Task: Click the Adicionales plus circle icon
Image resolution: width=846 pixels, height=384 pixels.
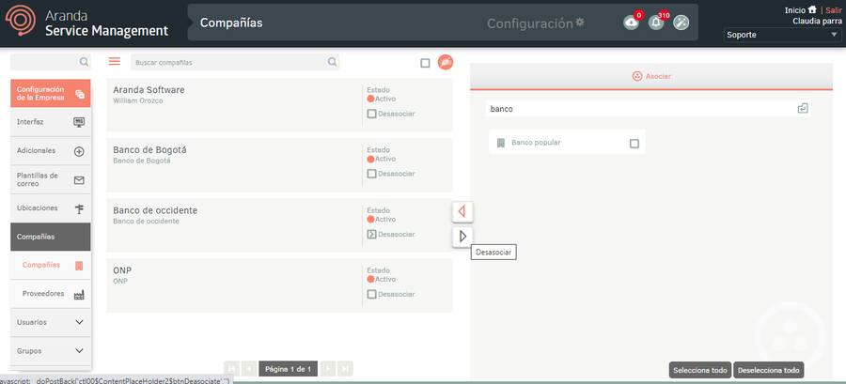Action: point(79,151)
